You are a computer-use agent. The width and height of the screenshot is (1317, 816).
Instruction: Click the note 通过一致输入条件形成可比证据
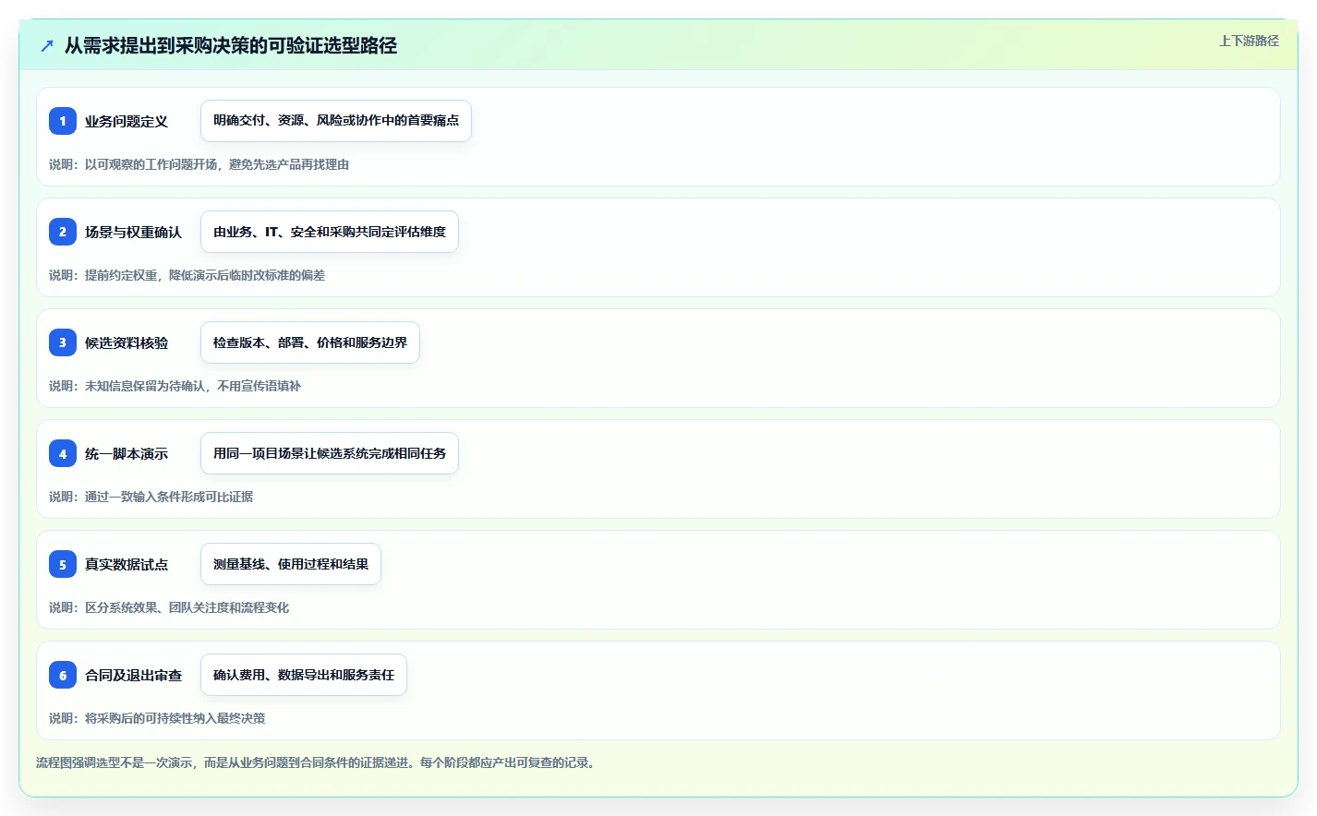[169, 497]
